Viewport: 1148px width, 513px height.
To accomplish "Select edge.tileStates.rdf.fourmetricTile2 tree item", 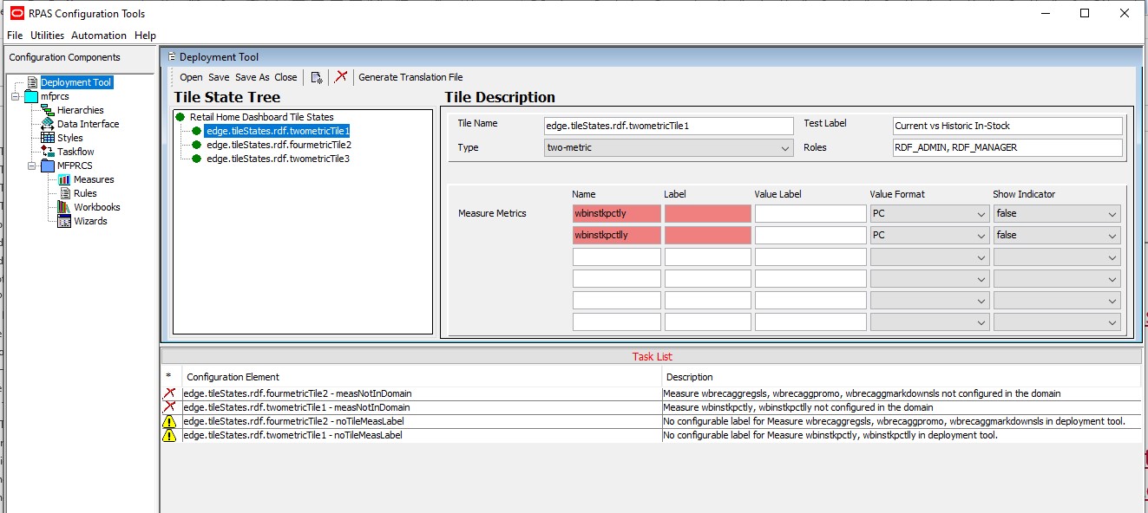I will click(x=279, y=145).
